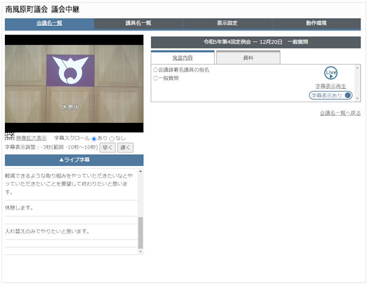Select the なし subtitle scroll radio button

click(112, 138)
